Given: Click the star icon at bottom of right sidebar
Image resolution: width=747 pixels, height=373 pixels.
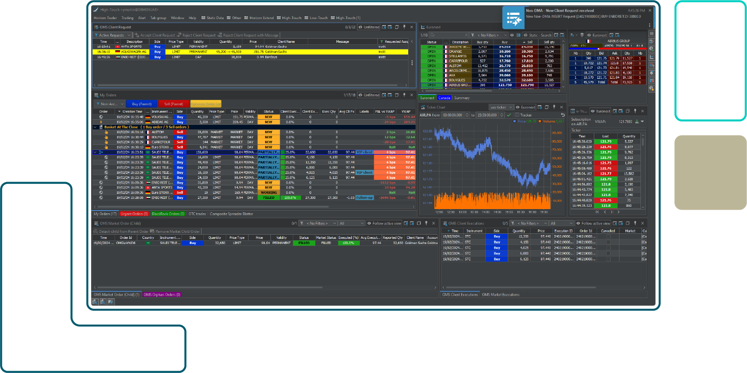Looking at the screenshot, I should (652, 88).
